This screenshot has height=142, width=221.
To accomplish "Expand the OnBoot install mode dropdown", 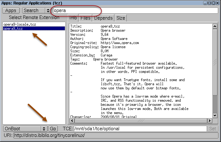I will [25, 128].
